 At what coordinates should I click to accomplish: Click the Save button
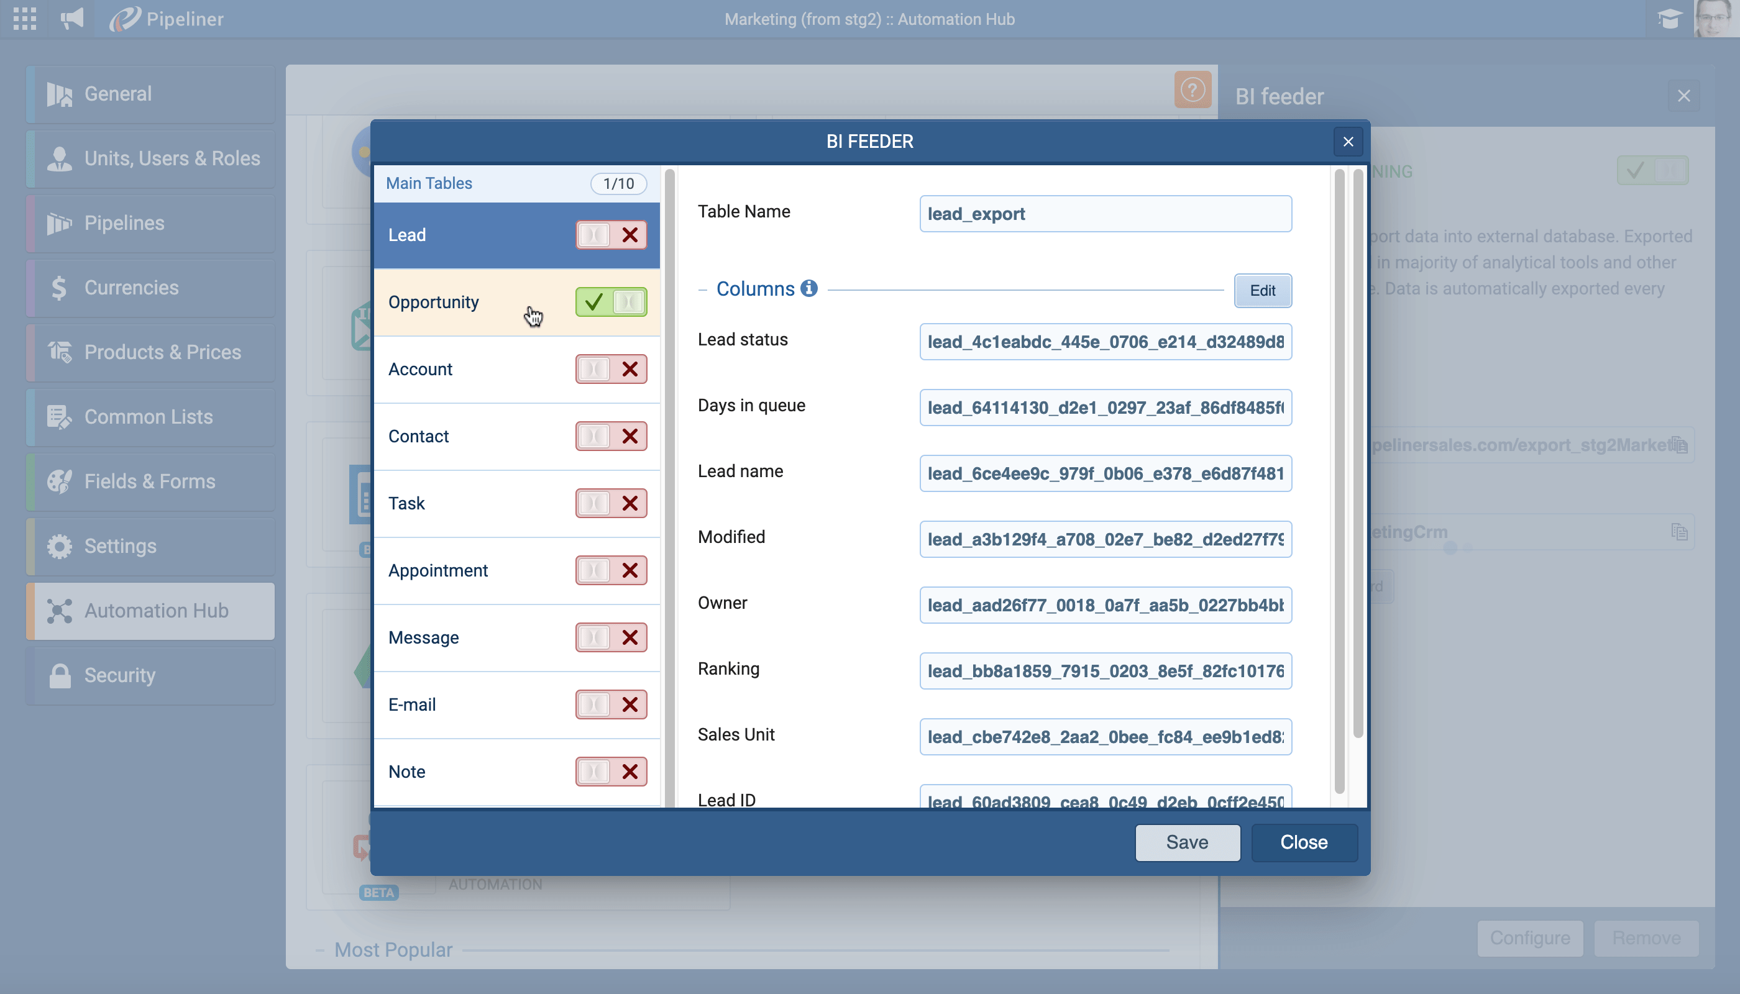(1187, 842)
